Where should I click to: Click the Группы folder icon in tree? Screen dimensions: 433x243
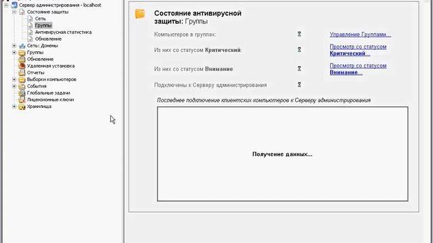pyautogui.click(x=22, y=53)
